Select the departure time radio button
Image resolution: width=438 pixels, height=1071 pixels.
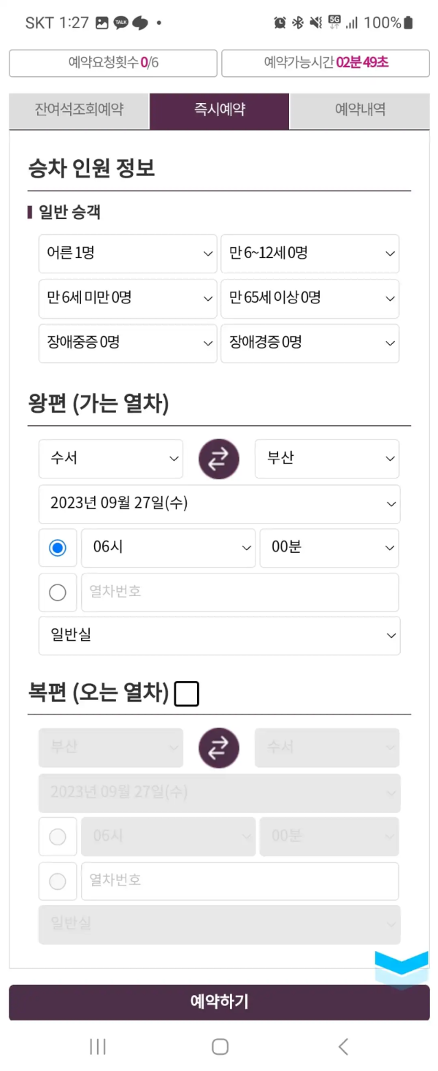point(58,548)
